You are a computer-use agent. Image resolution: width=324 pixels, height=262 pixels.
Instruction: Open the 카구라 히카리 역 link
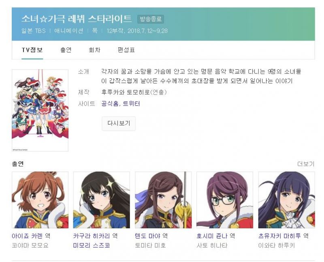click(x=96, y=236)
